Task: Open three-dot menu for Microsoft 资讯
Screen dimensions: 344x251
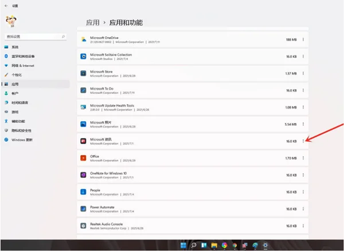Action: click(x=303, y=141)
